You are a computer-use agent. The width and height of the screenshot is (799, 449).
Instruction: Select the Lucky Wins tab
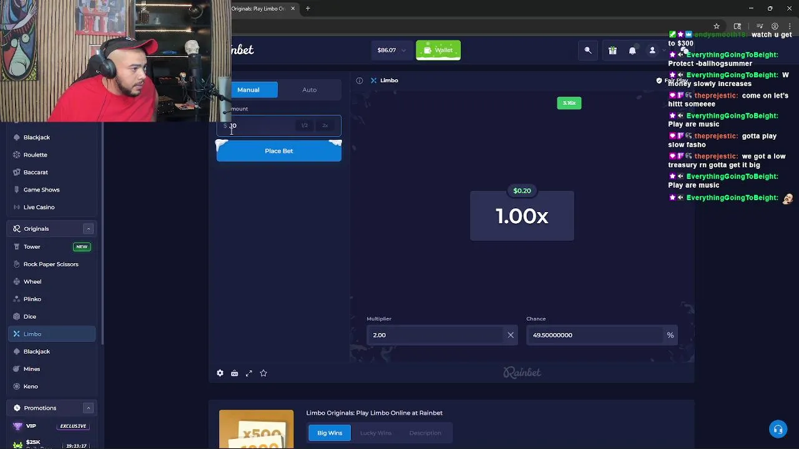(x=376, y=433)
